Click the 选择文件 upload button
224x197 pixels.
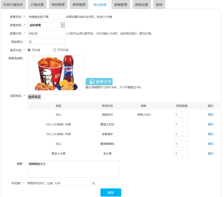pyautogui.click(x=99, y=82)
